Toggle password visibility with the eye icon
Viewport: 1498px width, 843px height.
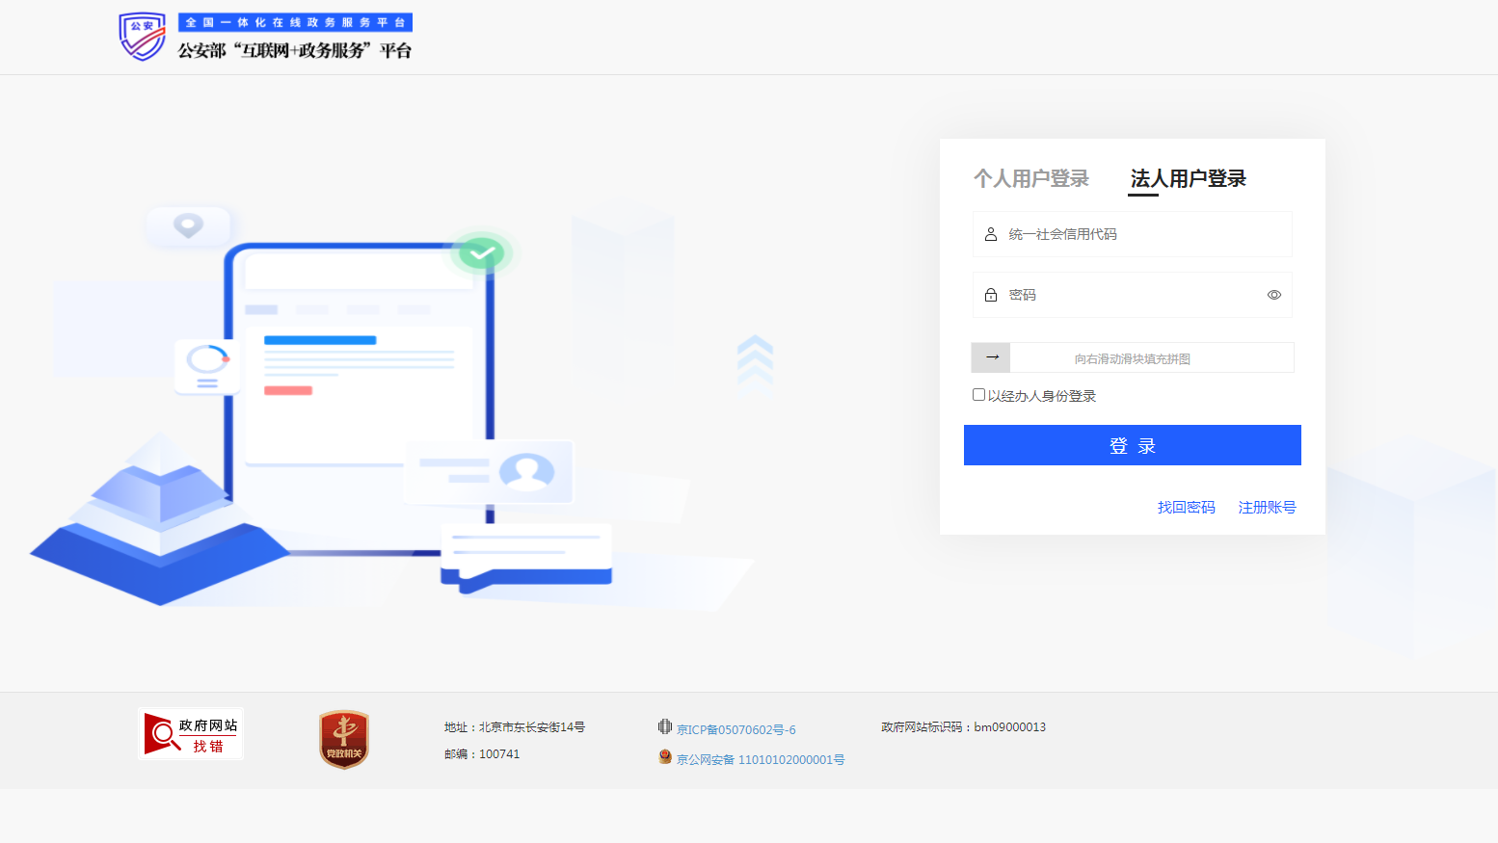tap(1274, 295)
